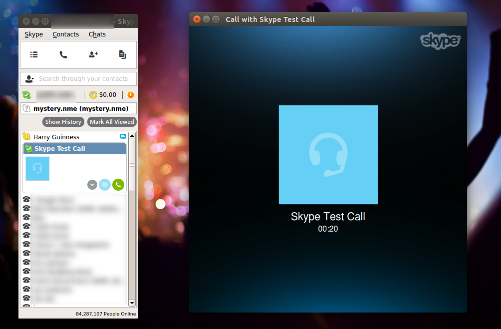Select the Skype Test Call contact row
The image size is (501, 329).
[75, 149]
